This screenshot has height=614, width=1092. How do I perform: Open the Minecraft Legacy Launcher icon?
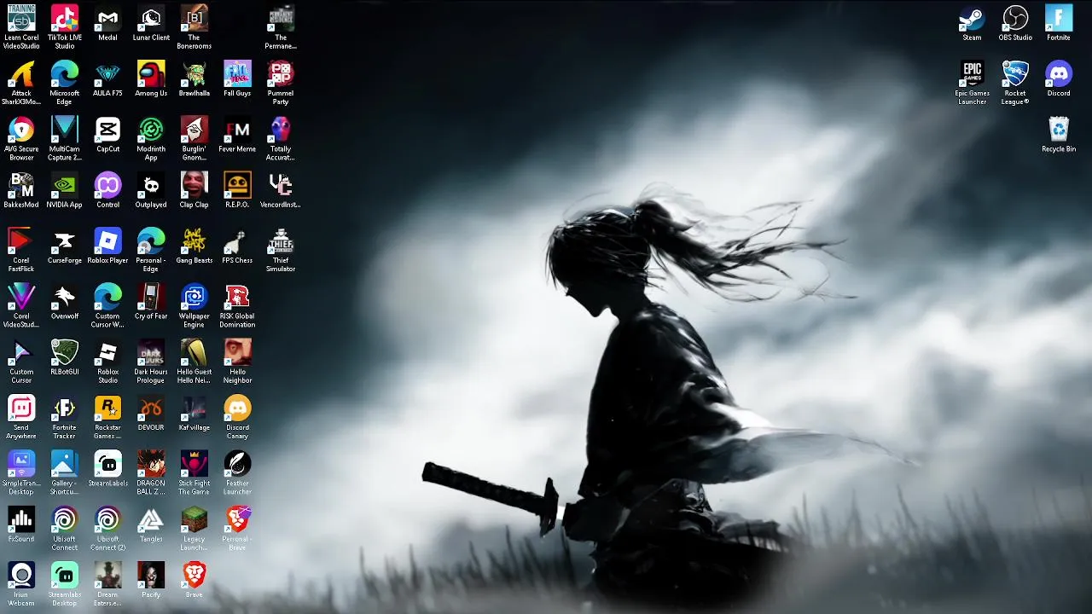pyautogui.click(x=195, y=528)
